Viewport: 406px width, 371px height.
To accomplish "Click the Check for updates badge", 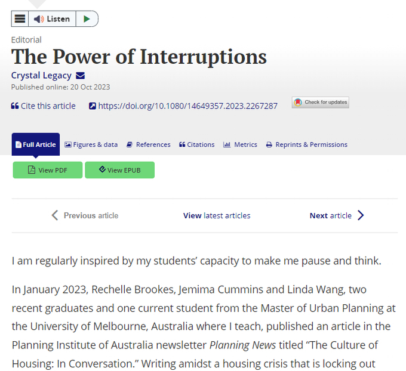I will tap(320, 102).
